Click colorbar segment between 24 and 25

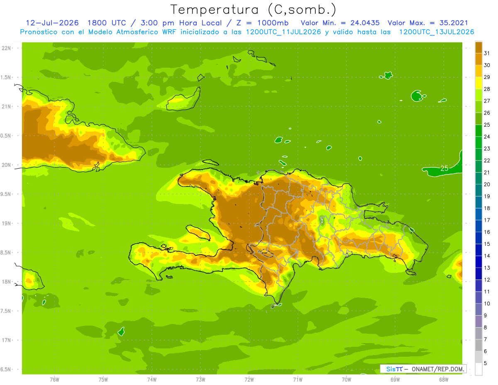coord(479,130)
